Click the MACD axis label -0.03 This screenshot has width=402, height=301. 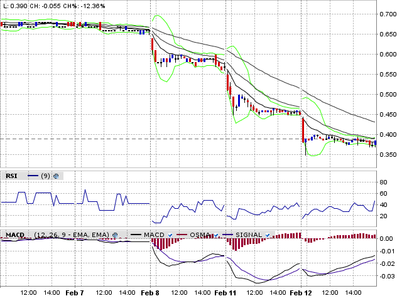386,276
